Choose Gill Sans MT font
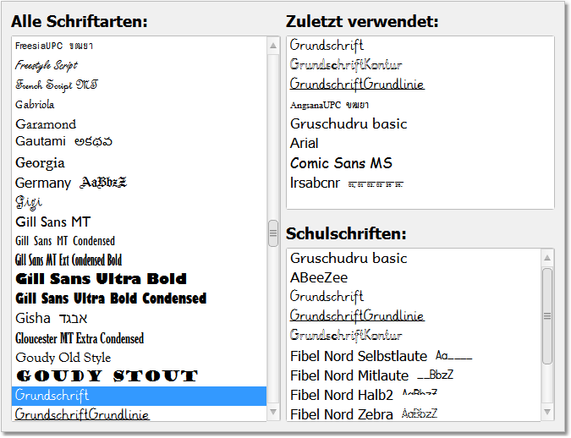 (139, 222)
